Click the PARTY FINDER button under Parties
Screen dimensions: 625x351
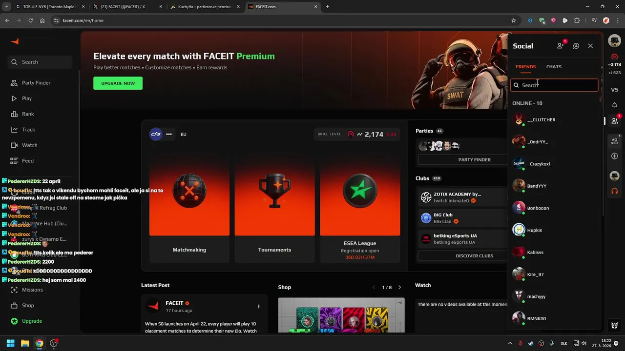coord(474,160)
